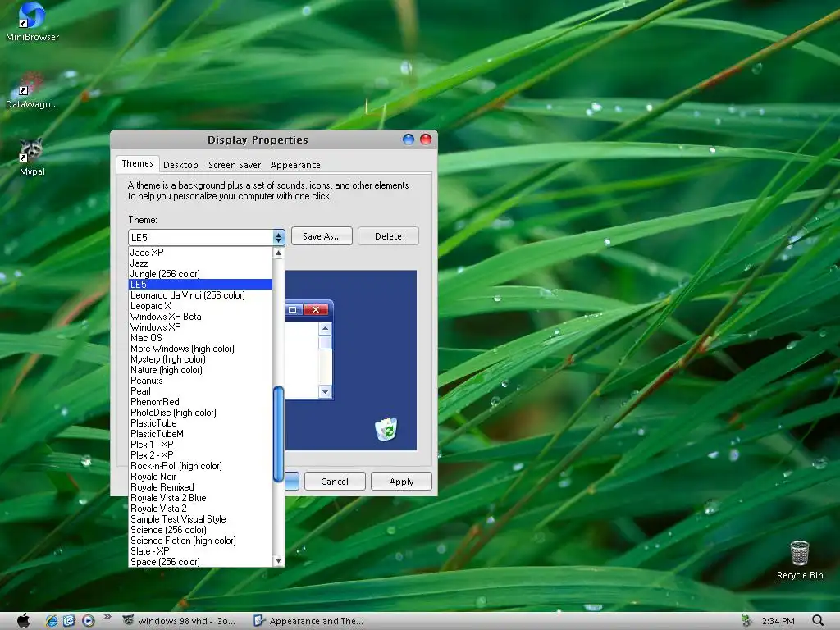Click the Delete theme button
Screen dimensions: 840x630
pyautogui.click(x=388, y=236)
